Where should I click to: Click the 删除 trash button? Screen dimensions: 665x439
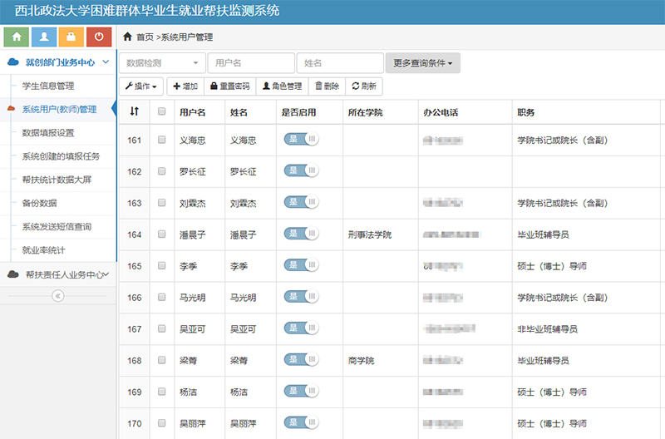(327, 86)
